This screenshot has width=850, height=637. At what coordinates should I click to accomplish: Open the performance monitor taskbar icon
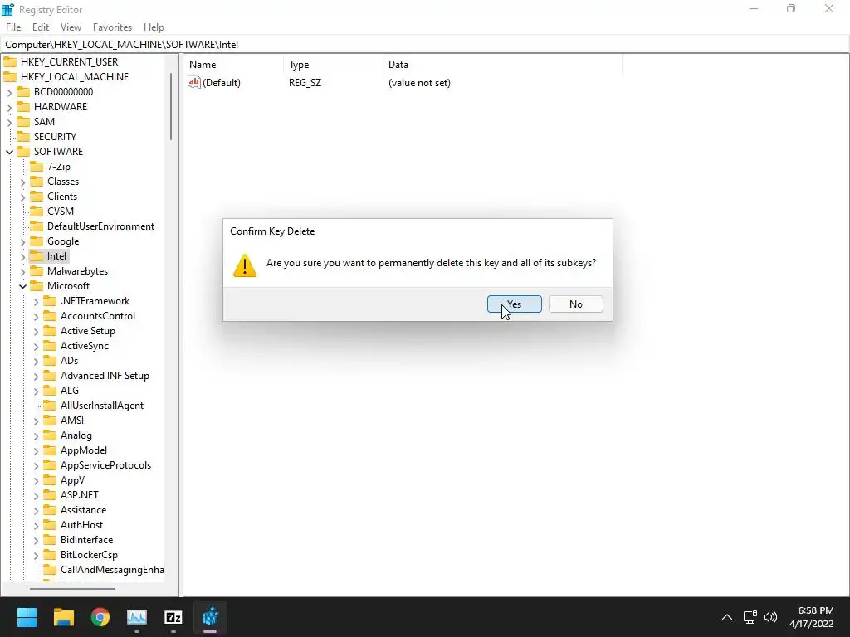(x=137, y=617)
